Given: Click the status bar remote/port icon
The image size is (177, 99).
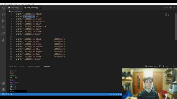Looking at the screenshot, I should point(11,94).
